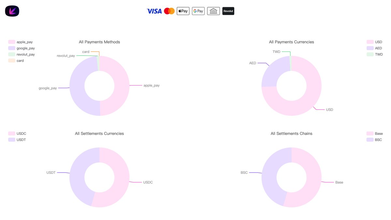
Task: Click the 'revolut_pay' slice callout label
Action: coord(66,56)
